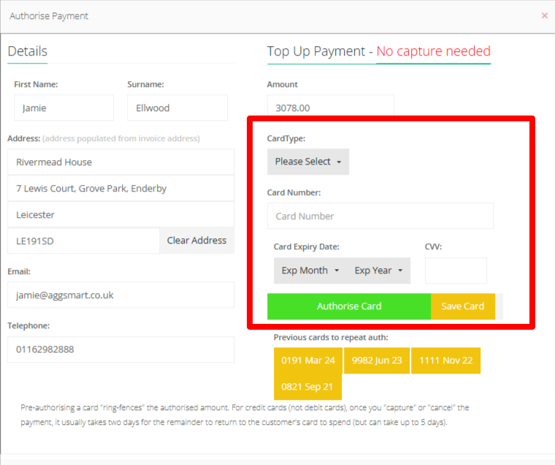This screenshot has width=555, height=465.
Task: Open the CardType Please Select dropdown
Action: 308,162
